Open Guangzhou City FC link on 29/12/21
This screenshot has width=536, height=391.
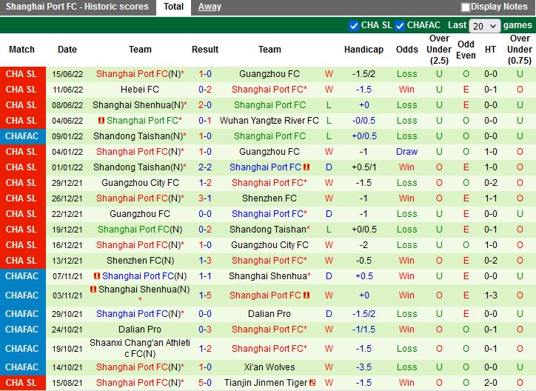pyautogui.click(x=140, y=183)
